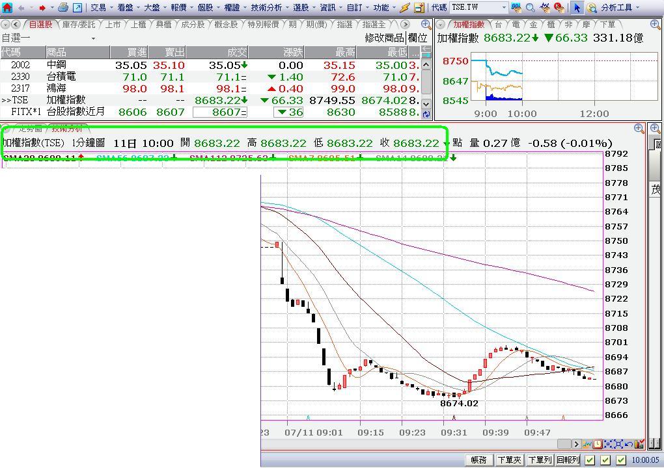Select the 2330 台積電 row
Screen dimensions: 664x468
point(210,77)
